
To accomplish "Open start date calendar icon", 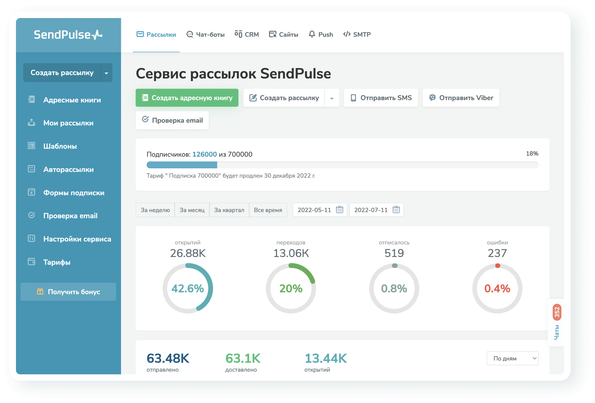I will (340, 210).
